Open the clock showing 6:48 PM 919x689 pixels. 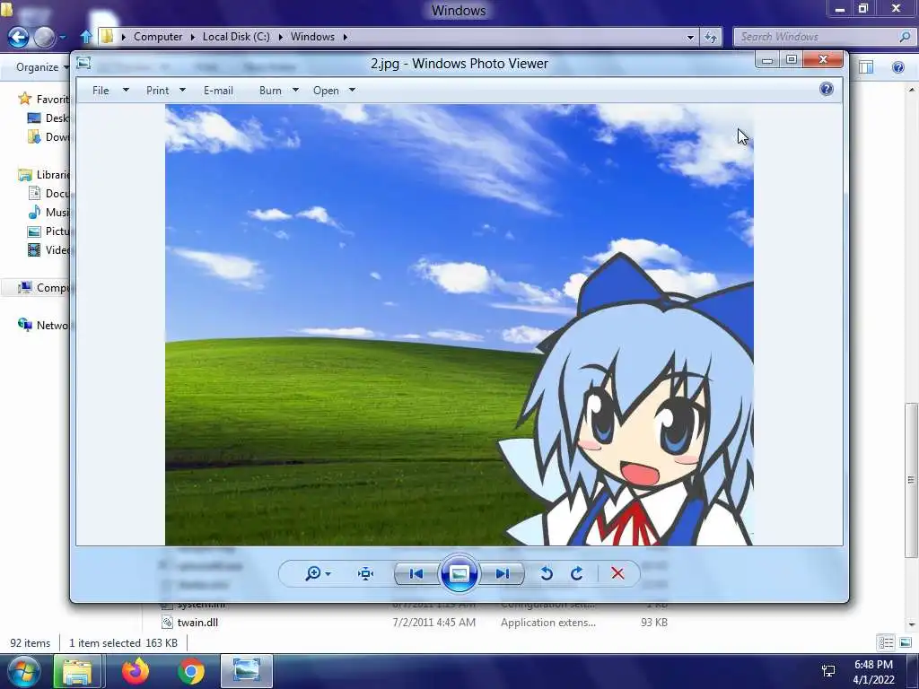[x=873, y=671]
